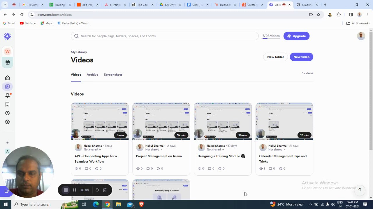Image resolution: width=373 pixels, height=209 pixels.
Task: Go back in the browser
Action: [x=5, y=15]
